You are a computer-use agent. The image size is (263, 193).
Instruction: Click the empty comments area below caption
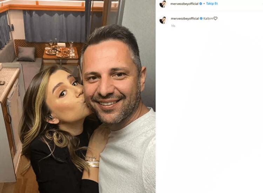point(209,109)
